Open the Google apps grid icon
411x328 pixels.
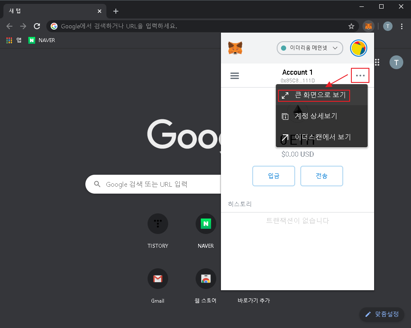point(377,62)
